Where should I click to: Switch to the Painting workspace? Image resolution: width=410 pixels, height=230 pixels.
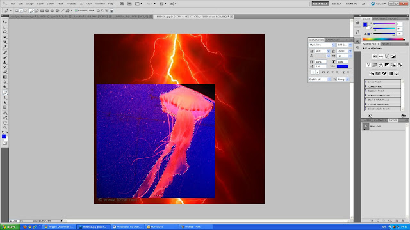(352, 4)
